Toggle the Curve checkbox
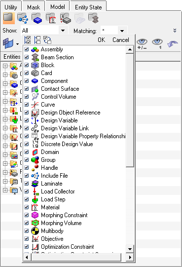 27,105
